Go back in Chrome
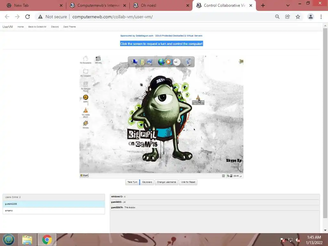This screenshot has height=246, width=328. tap(7, 17)
